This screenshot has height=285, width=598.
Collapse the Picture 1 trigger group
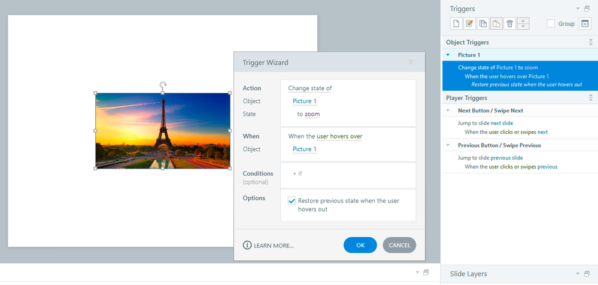pos(448,55)
